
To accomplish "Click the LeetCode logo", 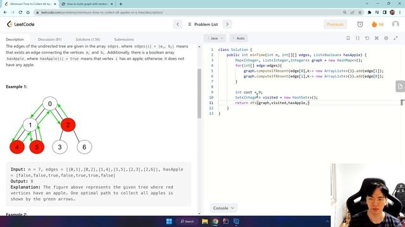I will 21,24.
